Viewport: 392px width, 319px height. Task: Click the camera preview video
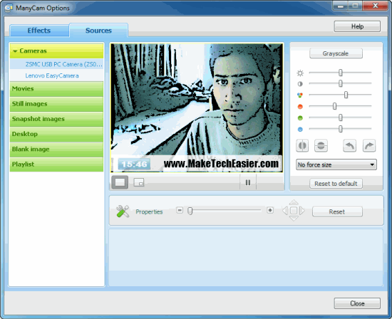pos(197,108)
